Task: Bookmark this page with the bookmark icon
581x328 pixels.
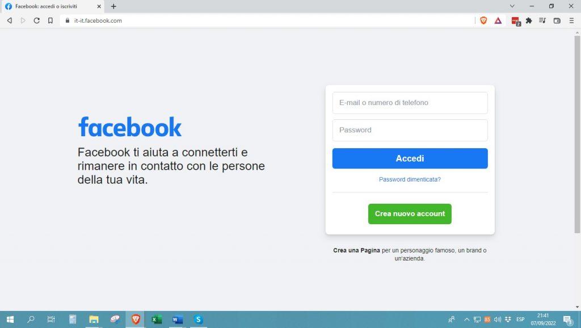Action: pos(51,20)
